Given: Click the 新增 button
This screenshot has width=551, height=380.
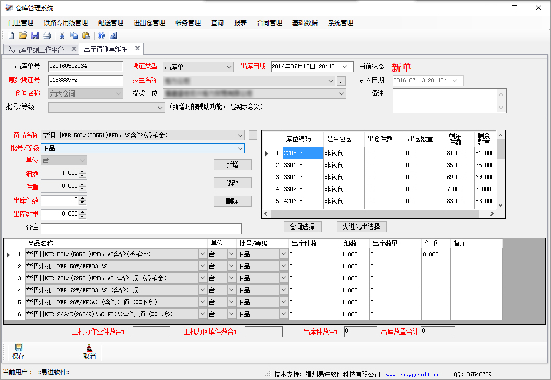Looking at the screenshot, I should [232, 164].
